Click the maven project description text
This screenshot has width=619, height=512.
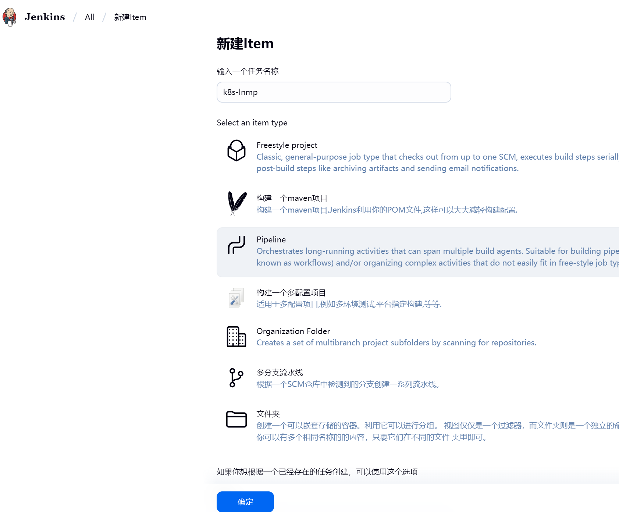pyautogui.click(x=387, y=210)
